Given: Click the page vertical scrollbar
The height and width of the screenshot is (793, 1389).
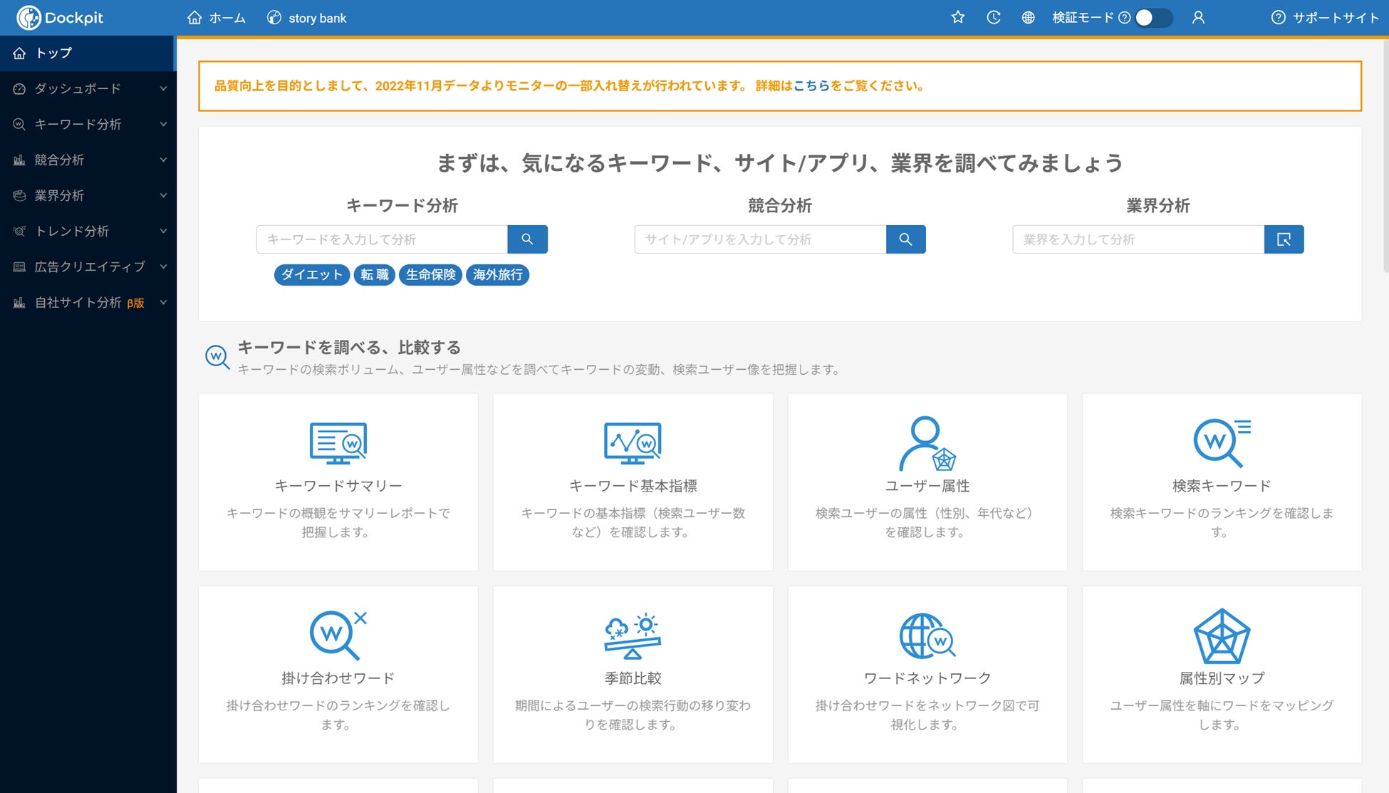Looking at the screenshot, I should pos(1385,157).
